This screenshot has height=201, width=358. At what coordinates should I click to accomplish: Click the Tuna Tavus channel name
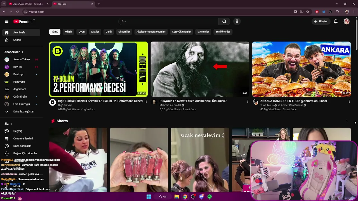267,105
